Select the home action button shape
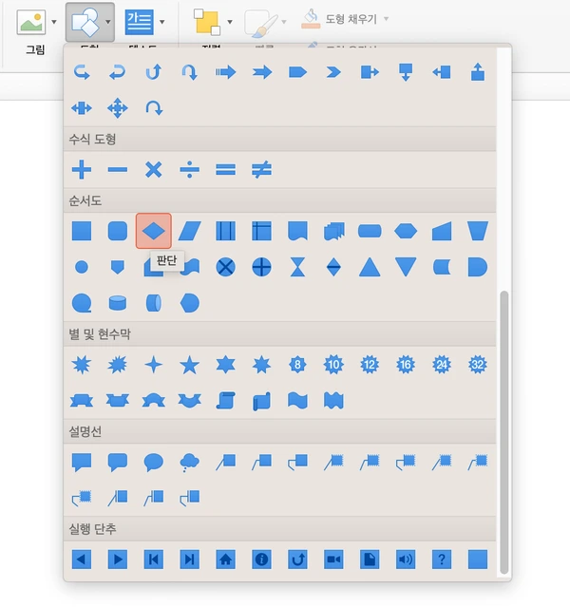Viewport: 570px width, 607px height. 226,560
